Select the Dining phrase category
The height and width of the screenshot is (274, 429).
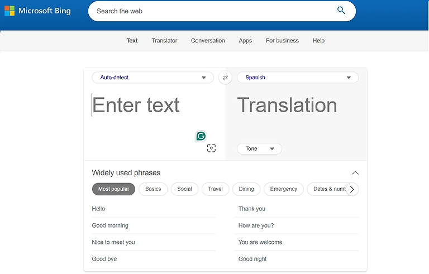[x=246, y=189]
